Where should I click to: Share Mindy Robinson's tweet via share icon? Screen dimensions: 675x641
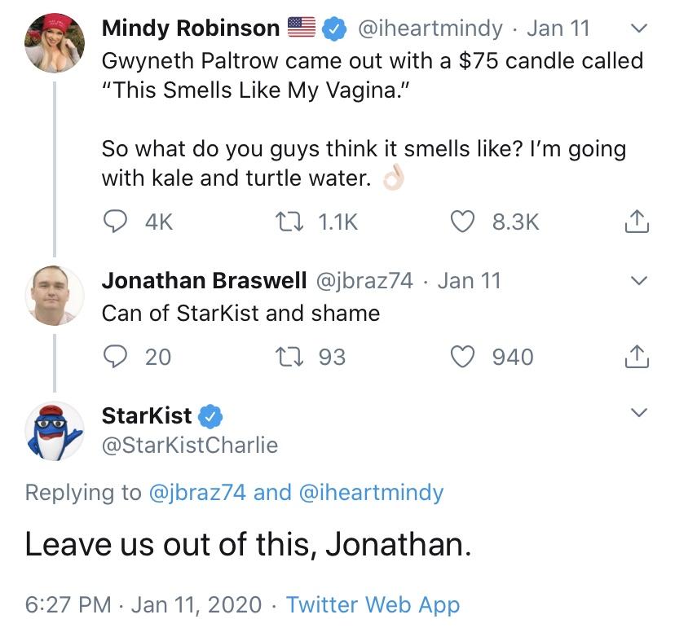(x=637, y=221)
